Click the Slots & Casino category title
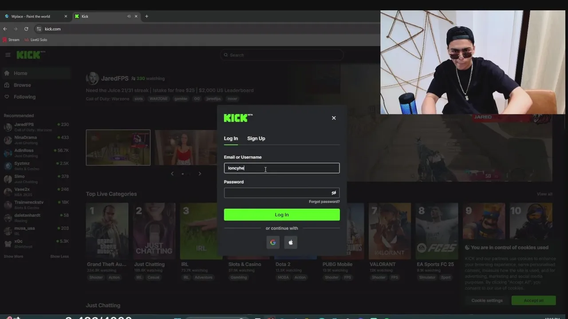The width and height of the screenshot is (568, 319). [x=245, y=265]
